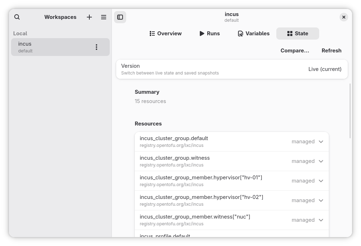Click the incus_cluster_group.witness resource name

[x=175, y=158]
